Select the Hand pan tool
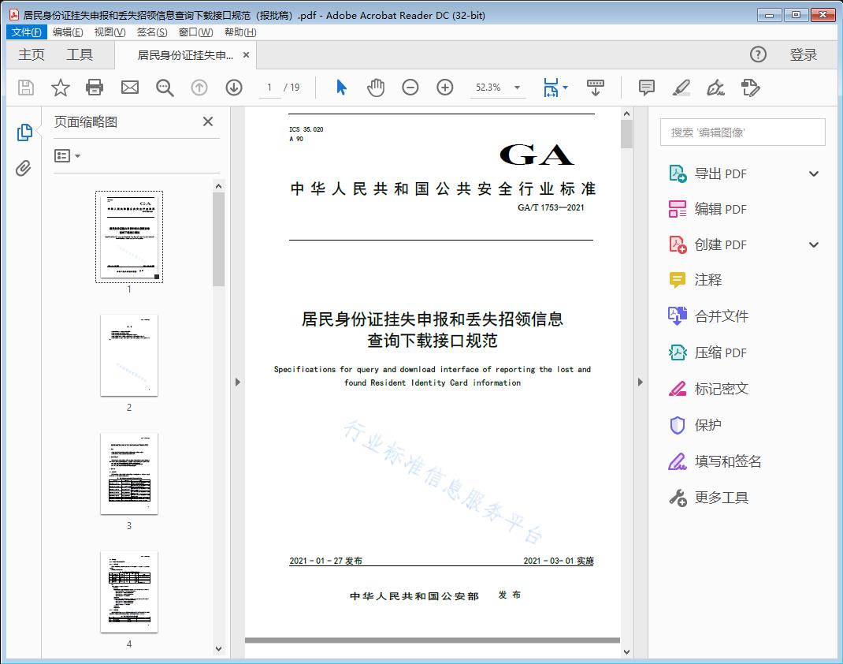Screen dimensions: 843x664 pos(376,88)
